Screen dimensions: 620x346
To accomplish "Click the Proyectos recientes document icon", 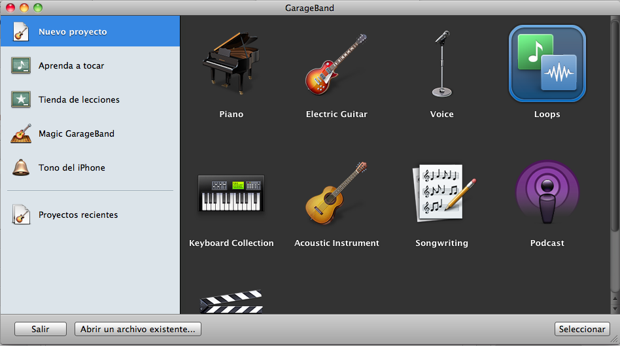I will click(x=21, y=215).
